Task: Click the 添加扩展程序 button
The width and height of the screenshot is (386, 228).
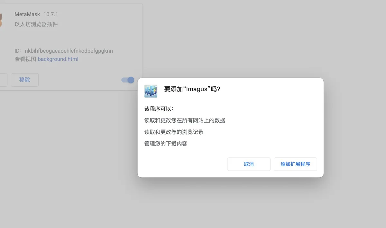Action: [x=295, y=164]
